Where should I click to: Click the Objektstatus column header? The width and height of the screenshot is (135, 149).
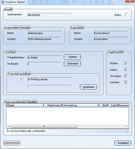coord(52,105)
